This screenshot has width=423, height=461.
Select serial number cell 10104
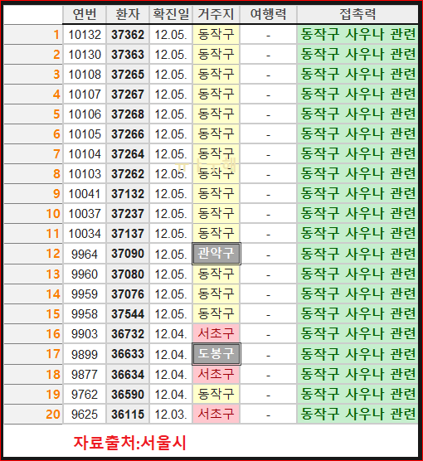click(x=85, y=154)
